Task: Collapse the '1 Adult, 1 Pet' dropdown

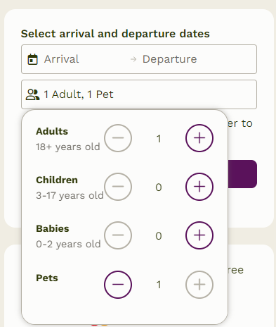Action: coord(139,94)
